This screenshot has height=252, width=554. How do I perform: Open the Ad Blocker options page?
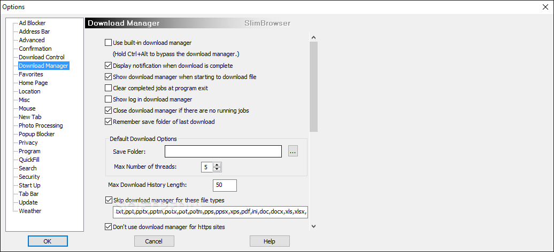pyautogui.click(x=32, y=23)
